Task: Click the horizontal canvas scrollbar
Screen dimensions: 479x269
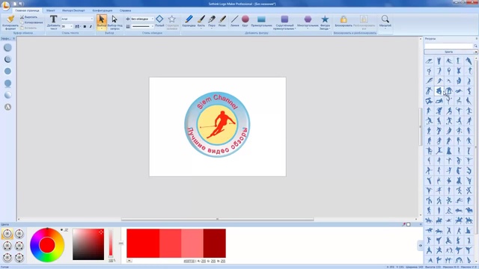Action: click(x=217, y=219)
